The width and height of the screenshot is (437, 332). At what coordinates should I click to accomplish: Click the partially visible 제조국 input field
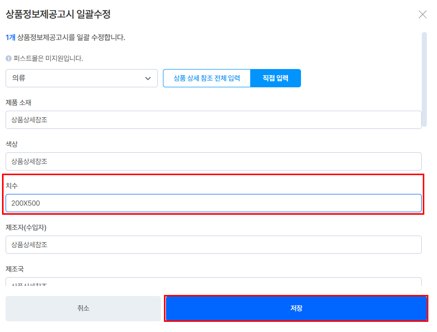tap(213, 281)
